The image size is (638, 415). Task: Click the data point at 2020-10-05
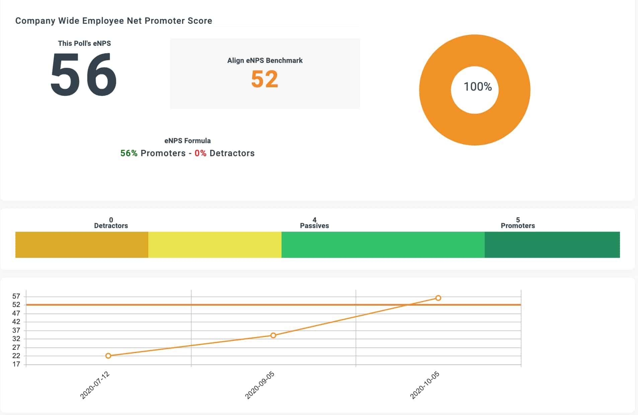(438, 297)
